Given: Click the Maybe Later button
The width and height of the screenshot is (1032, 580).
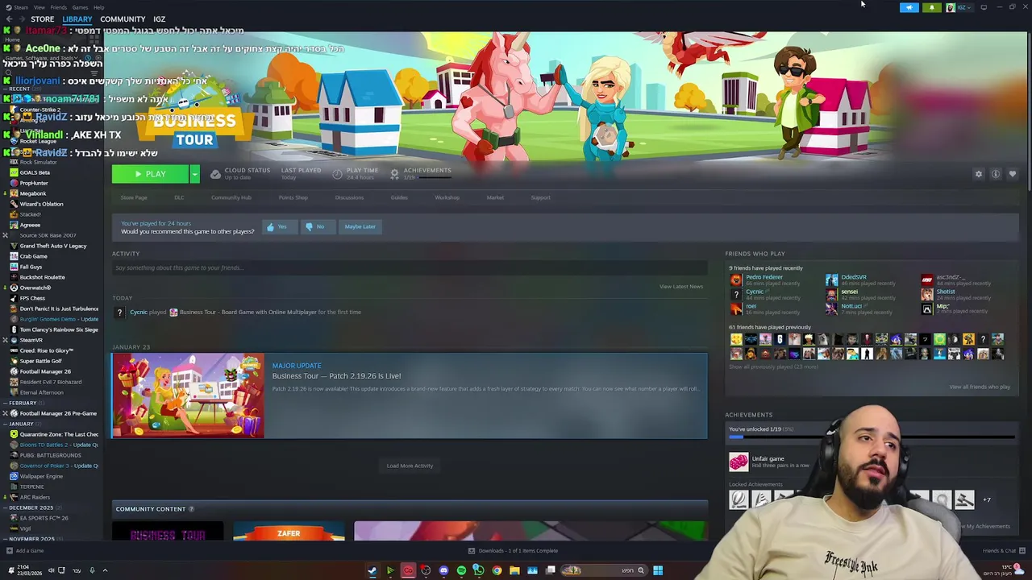Looking at the screenshot, I should tap(360, 226).
